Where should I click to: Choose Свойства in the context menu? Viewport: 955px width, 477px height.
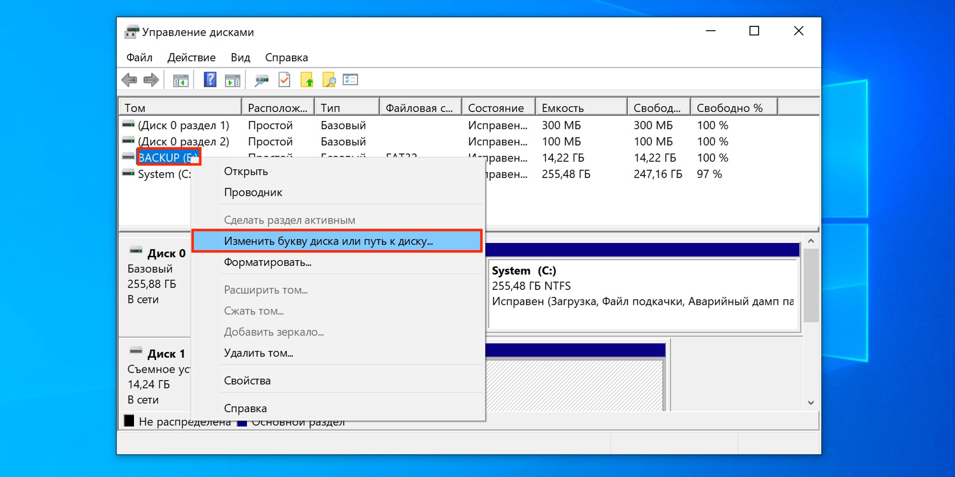[338, 380]
